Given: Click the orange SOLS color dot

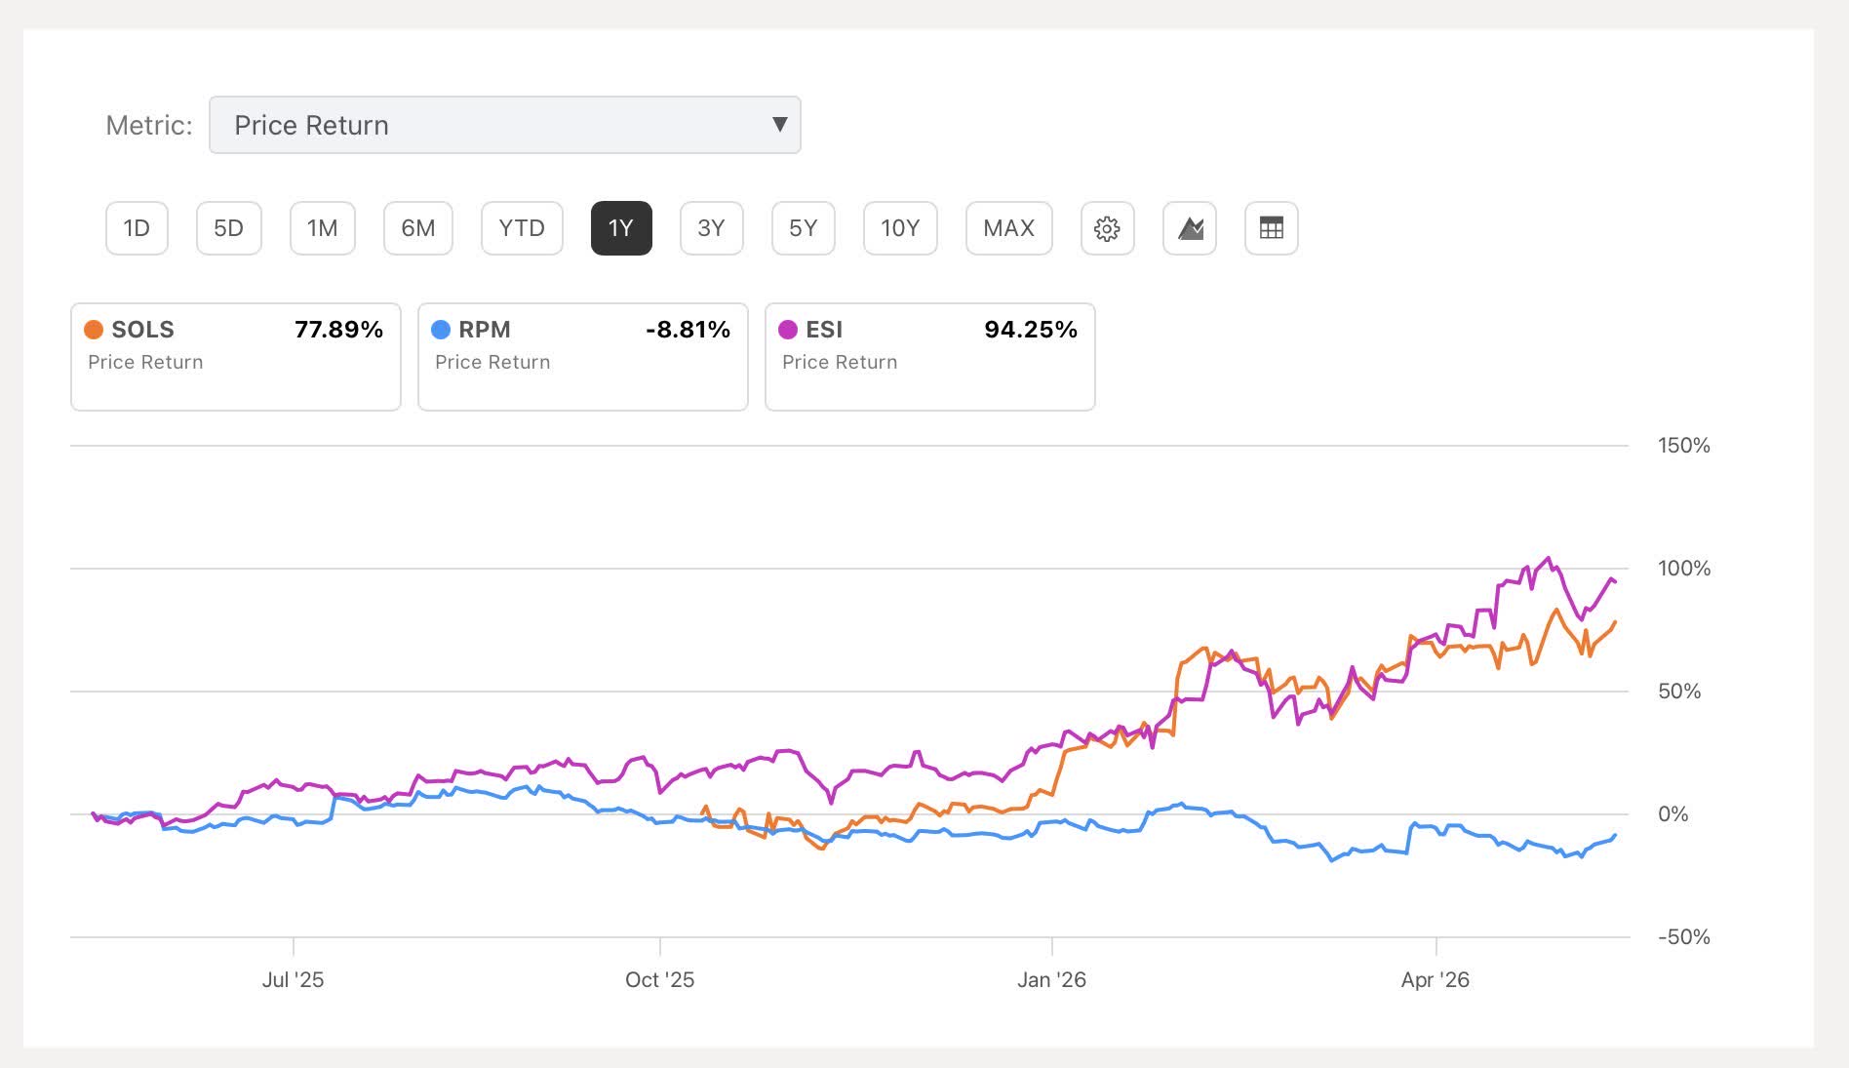Looking at the screenshot, I should (94, 330).
